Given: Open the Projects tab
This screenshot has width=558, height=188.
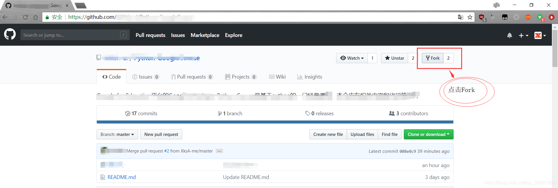Looking at the screenshot, I should click(241, 77).
